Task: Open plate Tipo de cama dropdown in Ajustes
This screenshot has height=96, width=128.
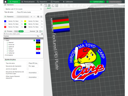Action: pos(33,63)
